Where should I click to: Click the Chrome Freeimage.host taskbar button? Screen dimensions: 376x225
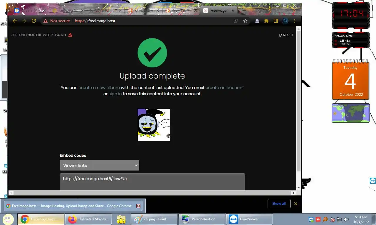coord(41,219)
